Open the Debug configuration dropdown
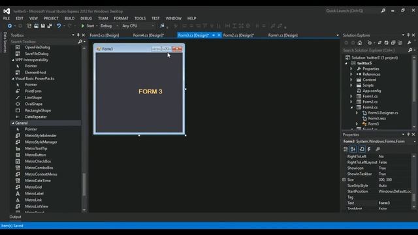418x235 pixels. point(118,26)
